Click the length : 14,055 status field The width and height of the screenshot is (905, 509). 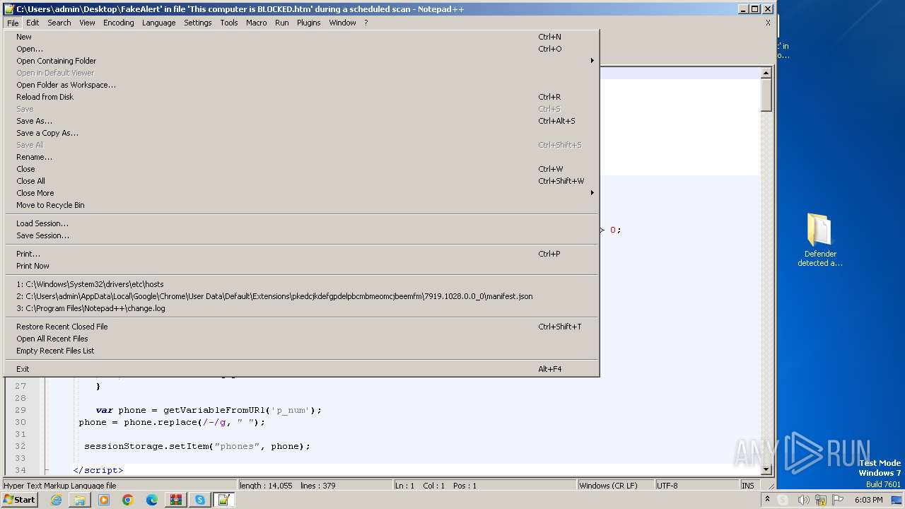[x=315, y=486]
